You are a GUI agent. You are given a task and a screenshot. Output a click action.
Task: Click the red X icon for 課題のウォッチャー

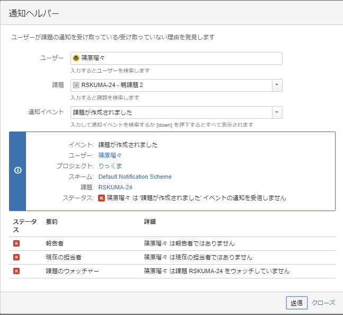coord(16,271)
